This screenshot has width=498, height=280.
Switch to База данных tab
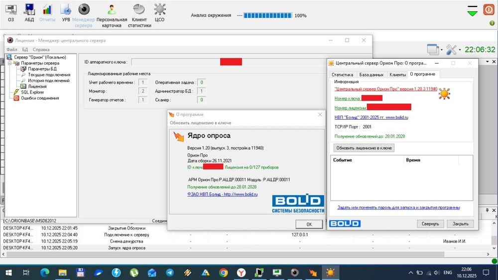372,75
